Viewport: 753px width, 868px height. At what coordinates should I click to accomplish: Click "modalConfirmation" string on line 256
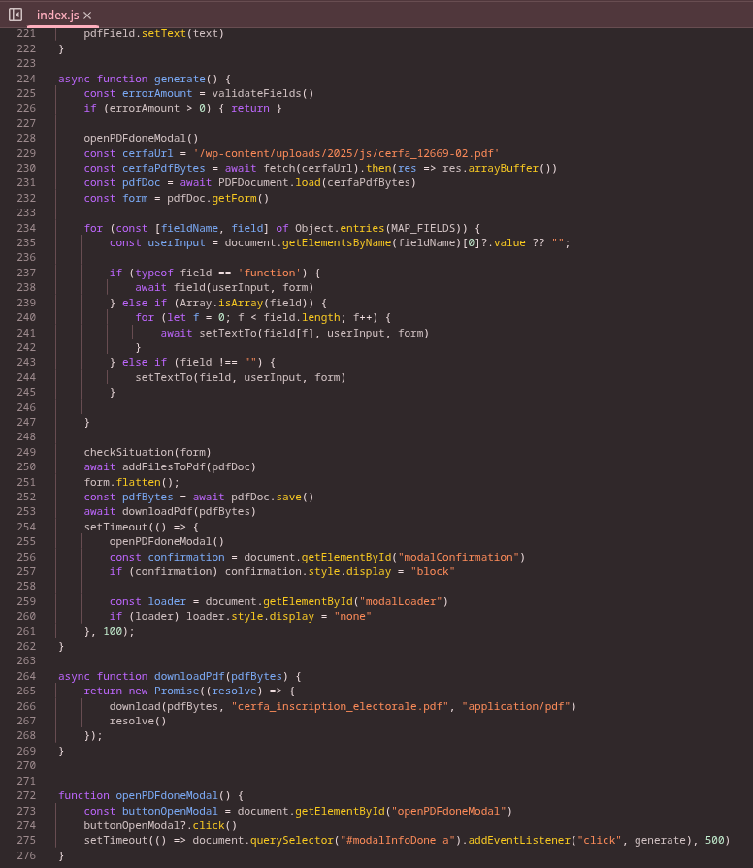[x=458, y=557]
